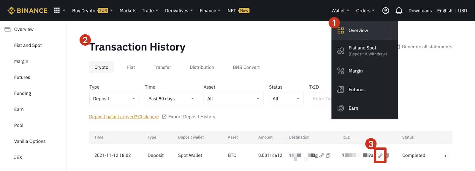Click Deposit hasn't arrived? Click here link
Image resolution: width=475 pixels, height=171 pixels.
(x=124, y=117)
